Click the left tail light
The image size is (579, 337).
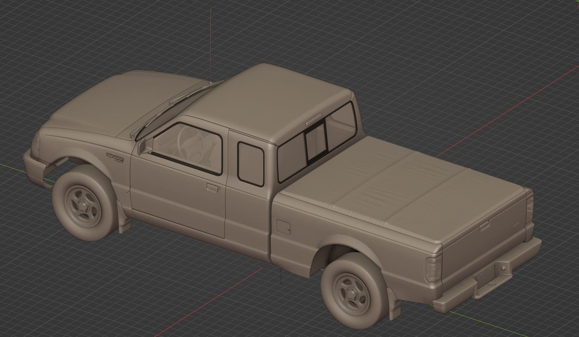pyautogui.click(x=433, y=270)
